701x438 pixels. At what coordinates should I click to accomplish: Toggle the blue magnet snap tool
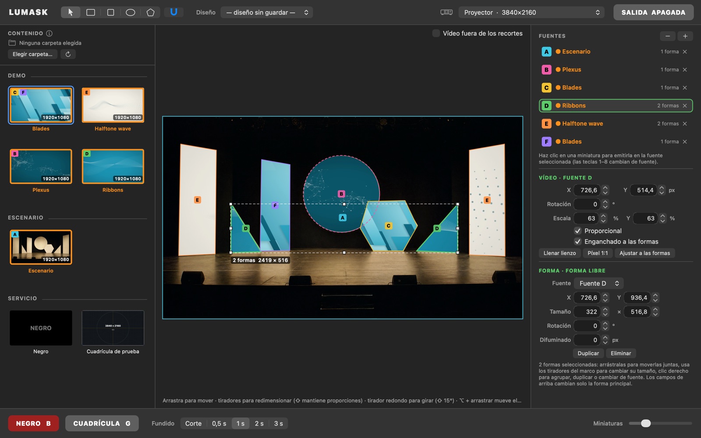pos(174,12)
